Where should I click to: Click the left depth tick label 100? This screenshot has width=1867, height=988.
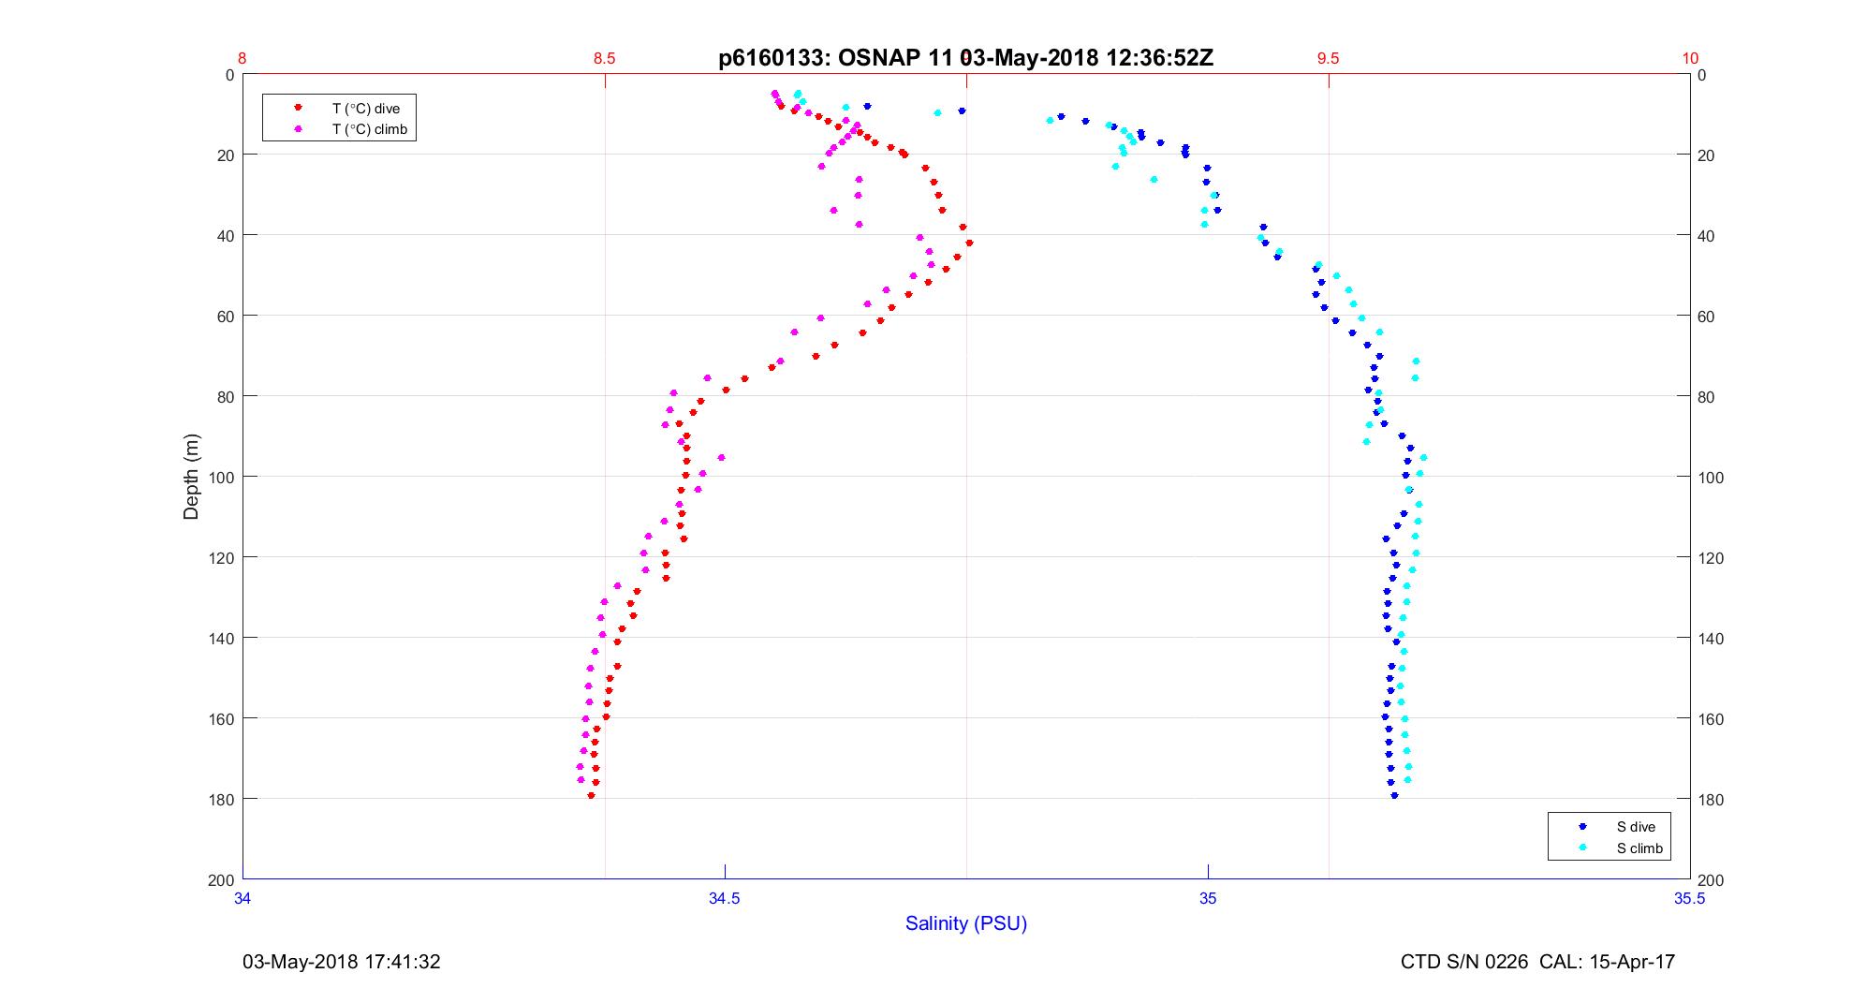(221, 477)
